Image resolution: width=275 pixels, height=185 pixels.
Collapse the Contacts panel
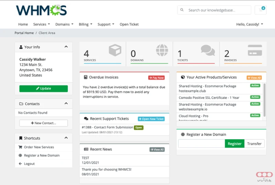(x=66, y=103)
